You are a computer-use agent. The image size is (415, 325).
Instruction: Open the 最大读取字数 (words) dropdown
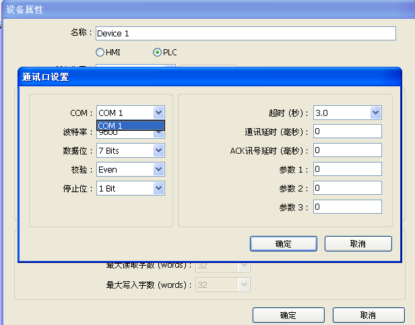click(x=245, y=266)
